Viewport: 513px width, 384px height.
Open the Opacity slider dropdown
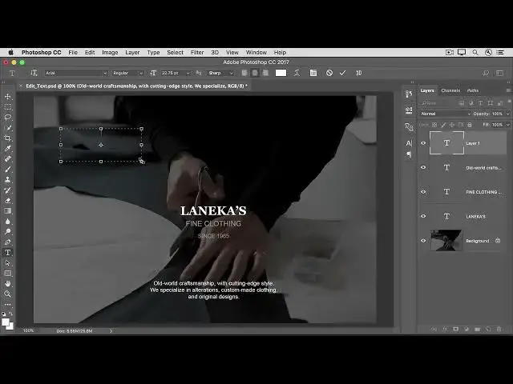(507, 114)
